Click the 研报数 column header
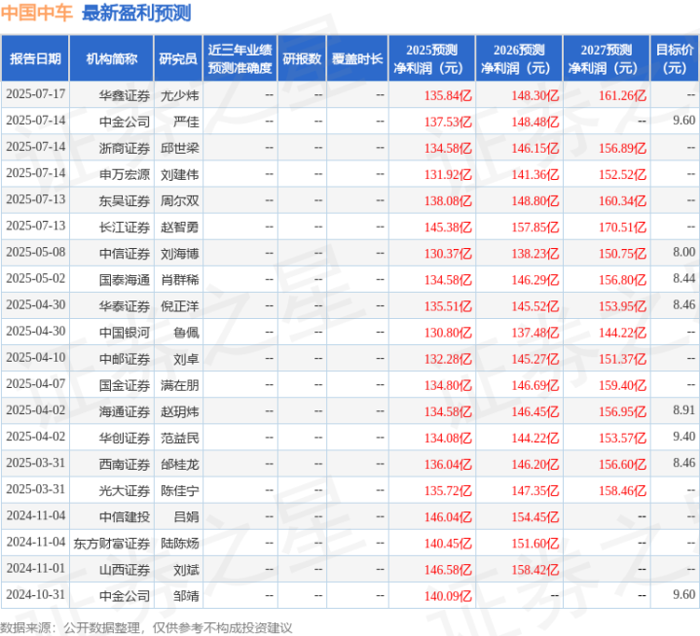Screen dimensions: 700x636 (301, 58)
